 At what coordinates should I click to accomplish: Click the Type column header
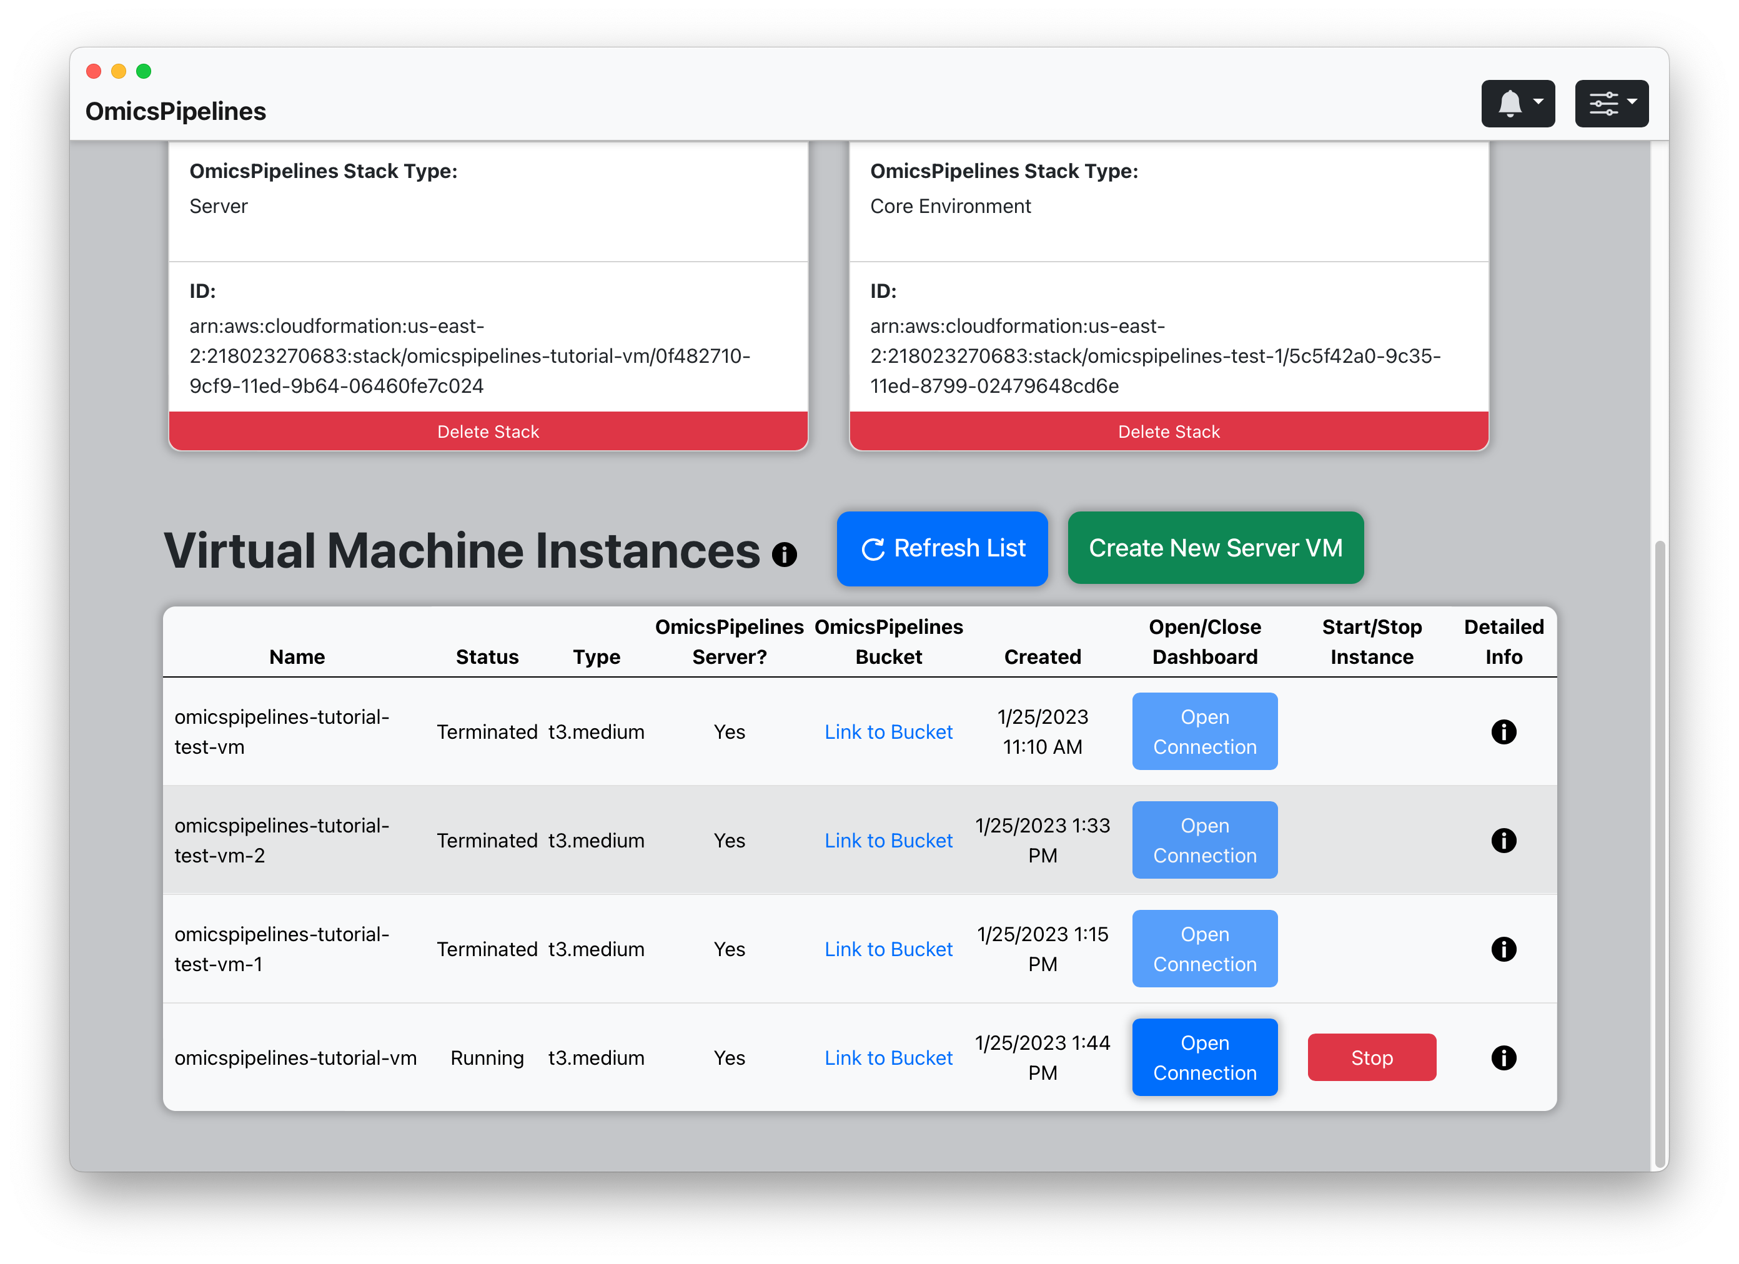(x=596, y=657)
